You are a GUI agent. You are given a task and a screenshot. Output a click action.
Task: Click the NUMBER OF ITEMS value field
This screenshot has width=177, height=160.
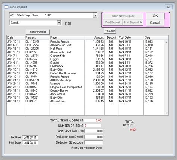tap(93, 126)
